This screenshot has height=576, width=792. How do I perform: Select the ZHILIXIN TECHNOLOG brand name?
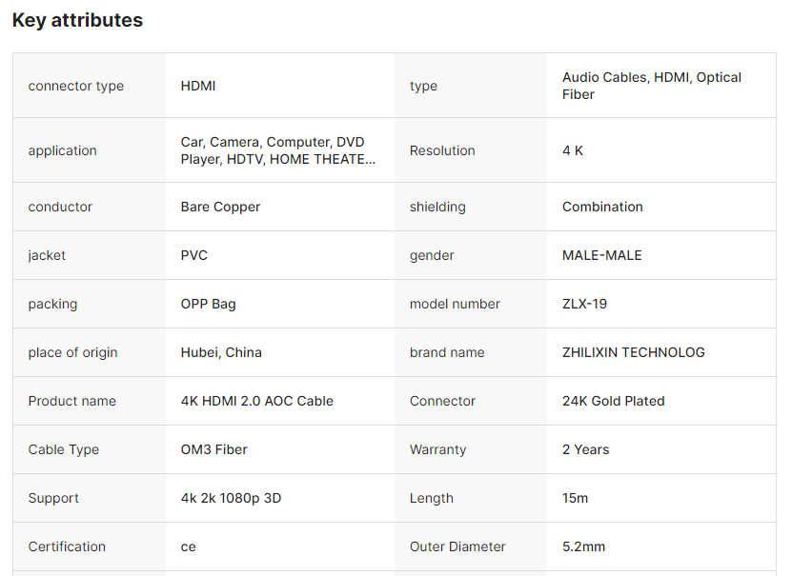coord(634,352)
